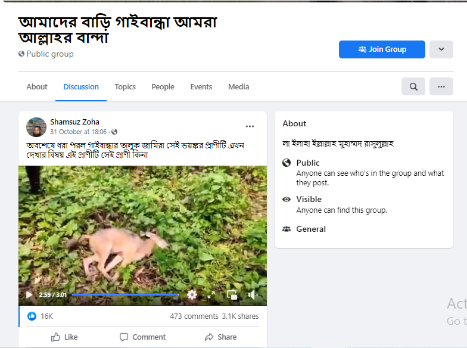Open video settings gear icon
The width and height of the screenshot is (467, 348).
click(x=192, y=294)
